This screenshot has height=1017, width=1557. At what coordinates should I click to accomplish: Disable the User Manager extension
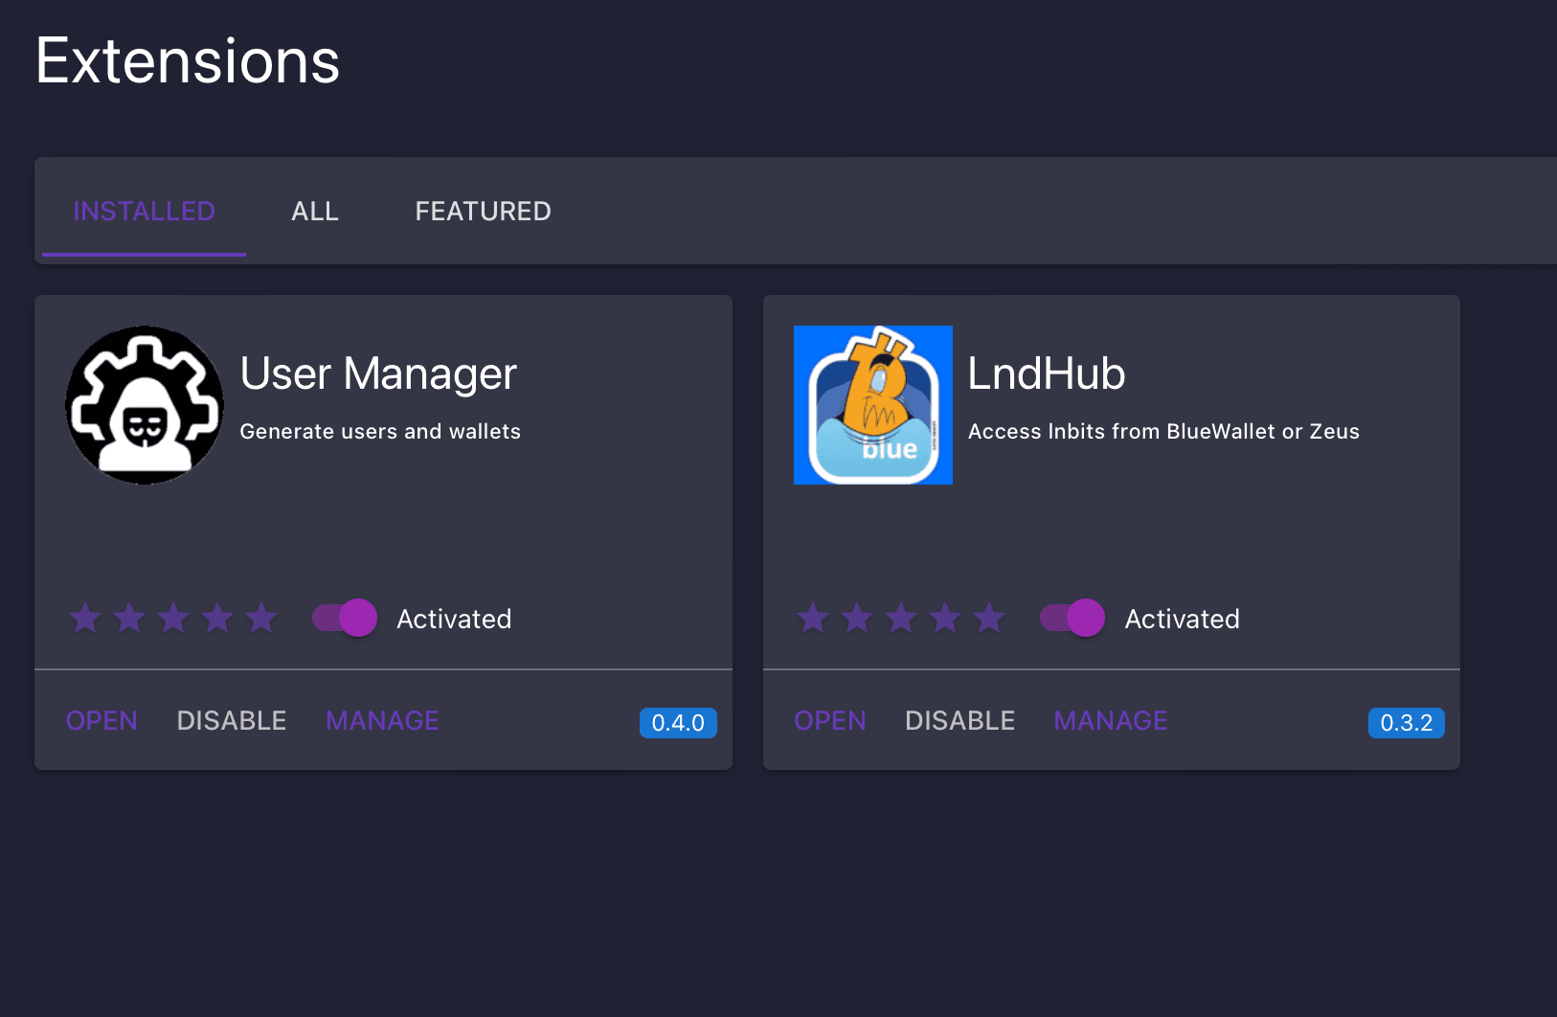coord(232,720)
